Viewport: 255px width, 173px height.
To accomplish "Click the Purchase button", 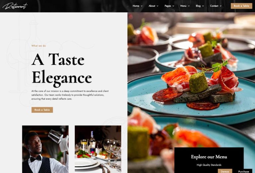I will (x=243, y=171).
